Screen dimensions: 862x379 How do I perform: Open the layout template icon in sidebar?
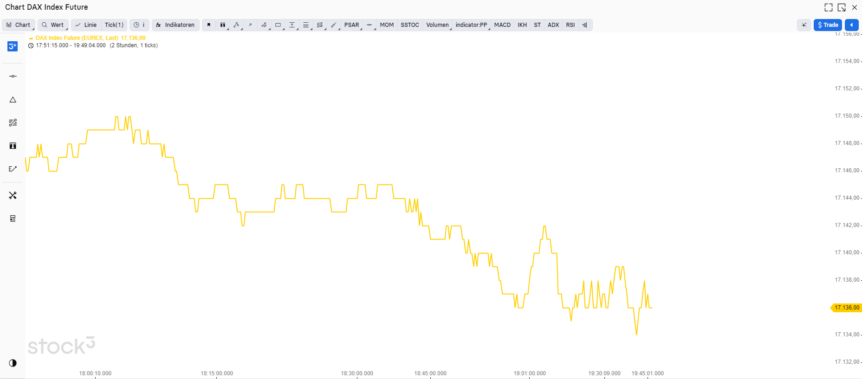coord(13,219)
